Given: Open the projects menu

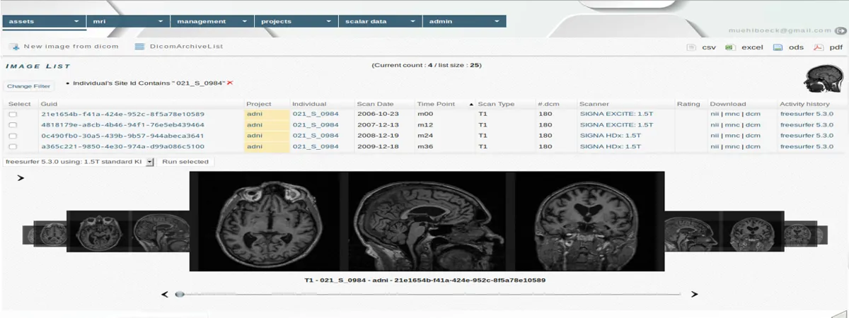Looking at the screenshot, I should (x=295, y=21).
